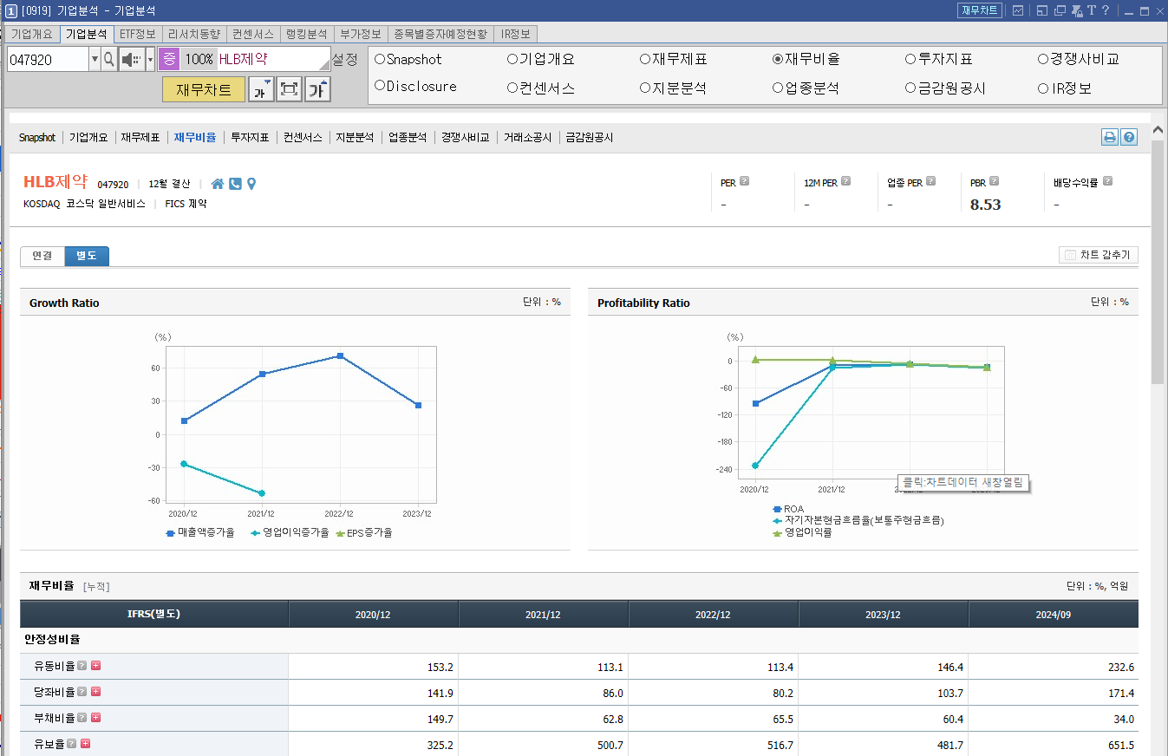Viewport: 1168px width, 756px height.
Task: Open 업종 PER help question mark
Action: 930,182
